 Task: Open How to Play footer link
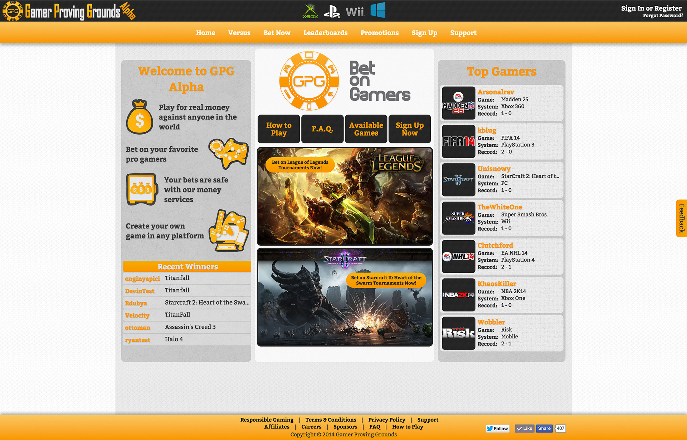click(408, 426)
